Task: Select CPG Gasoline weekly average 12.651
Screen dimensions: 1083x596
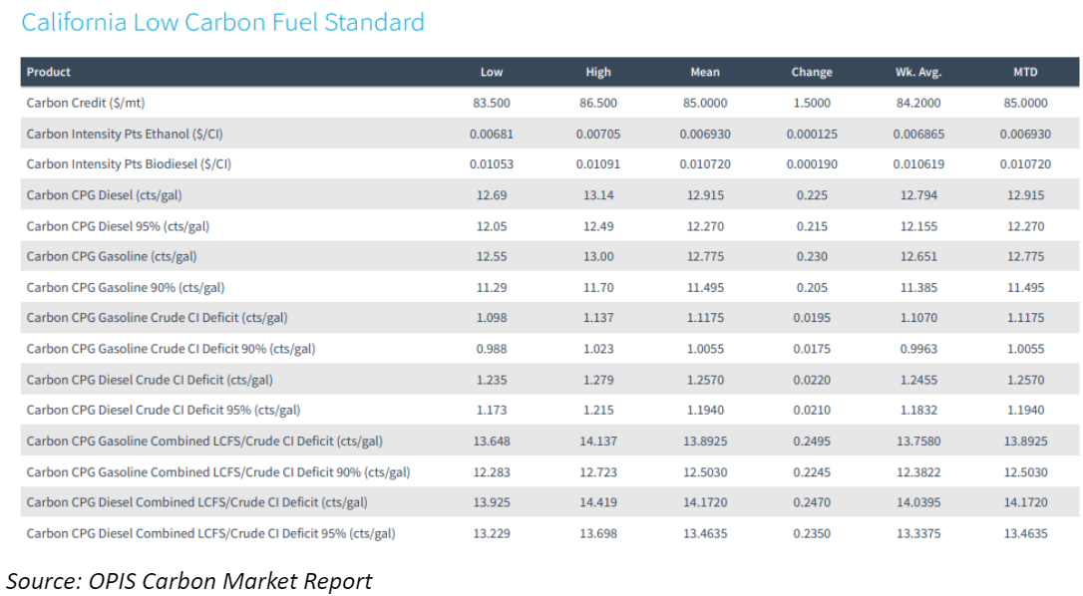Action: pos(917,257)
